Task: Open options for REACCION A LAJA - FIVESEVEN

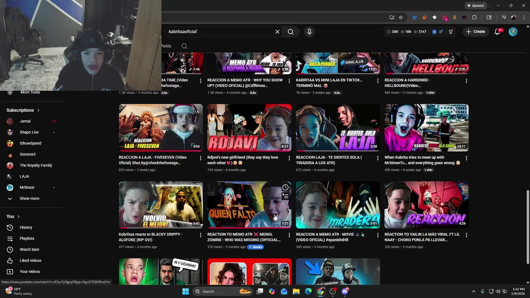Action: [201, 158]
